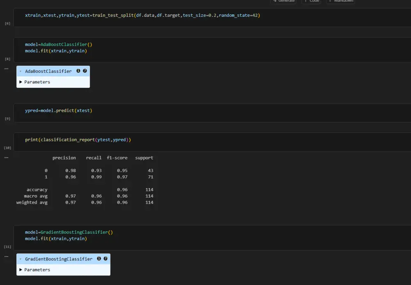Image resolution: width=411 pixels, height=285 pixels.
Task: Open the help icon beside GradientBoostingClassifier
Action: (106, 259)
